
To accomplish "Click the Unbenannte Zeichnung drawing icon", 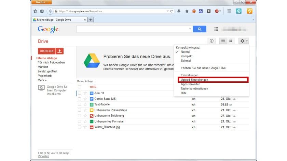I will (92, 116).
